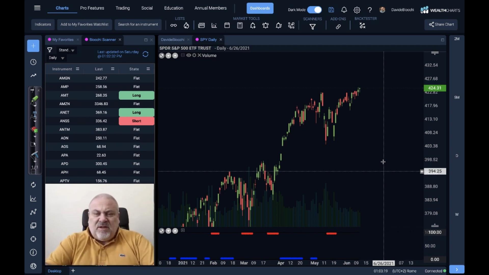Expand lower indicator pane plus box

click(183, 230)
